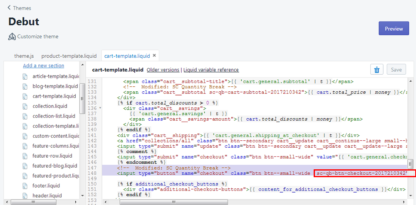Click the Save button
416x205 pixels.
(396, 70)
